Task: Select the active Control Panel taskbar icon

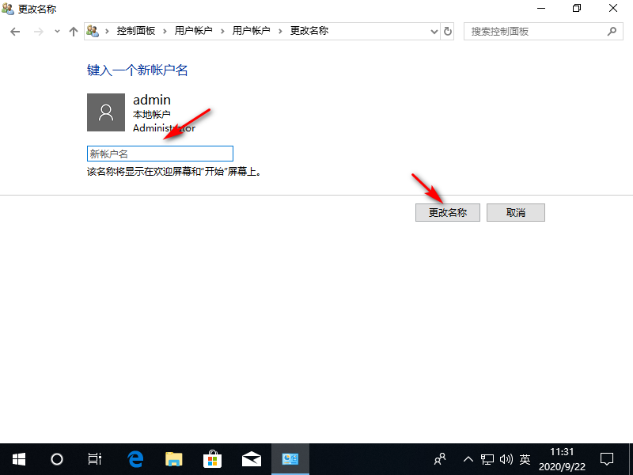Action: pos(290,459)
